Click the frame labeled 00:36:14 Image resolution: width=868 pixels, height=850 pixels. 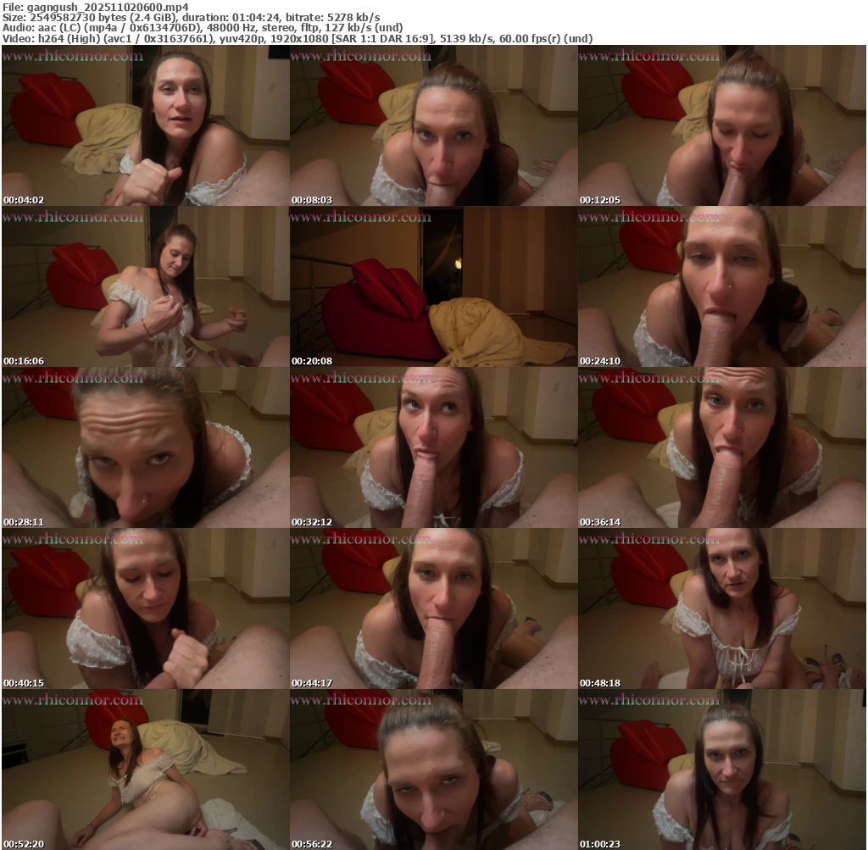[721, 448]
